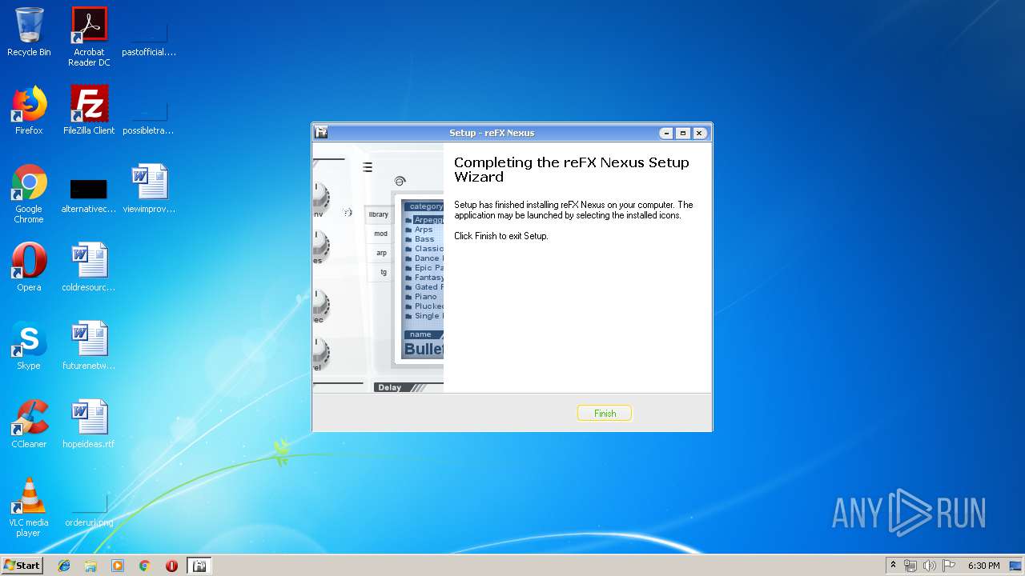The width and height of the screenshot is (1025, 576).
Task: Open Google Chrome desktop shortcut
Action: [29, 194]
